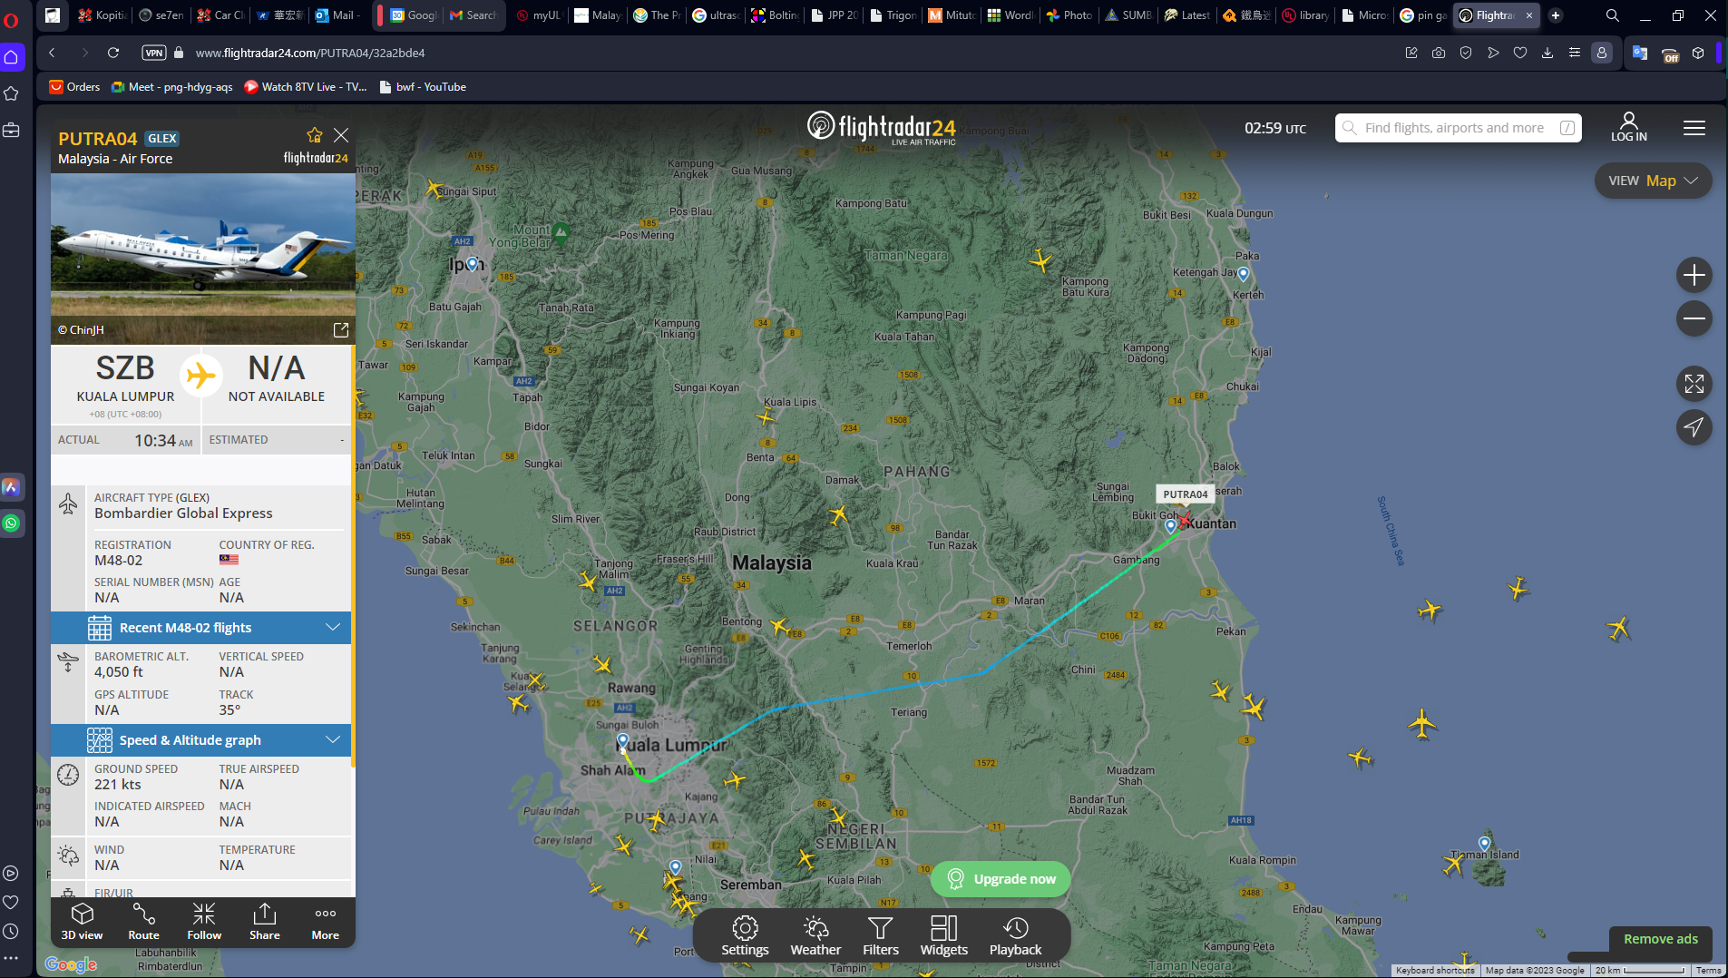This screenshot has width=1728, height=978.
Task: Open the Orders bookmark
Action: pyautogui.click(x=74, y=87)
